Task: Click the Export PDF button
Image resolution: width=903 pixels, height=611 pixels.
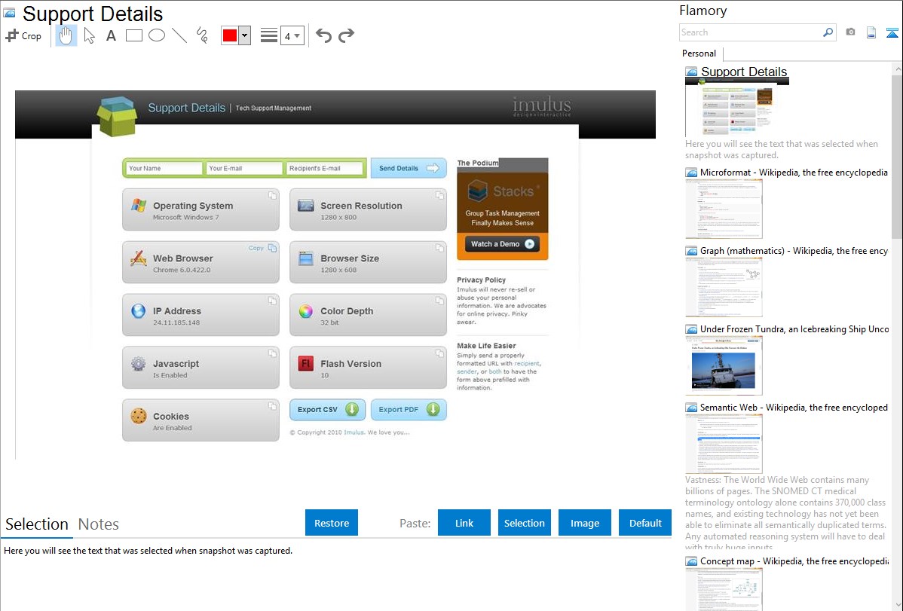Action: [x=409, y=409]
